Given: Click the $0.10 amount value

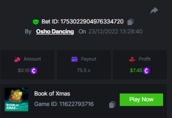Looking at the screenshot, I should pos(23,71).
